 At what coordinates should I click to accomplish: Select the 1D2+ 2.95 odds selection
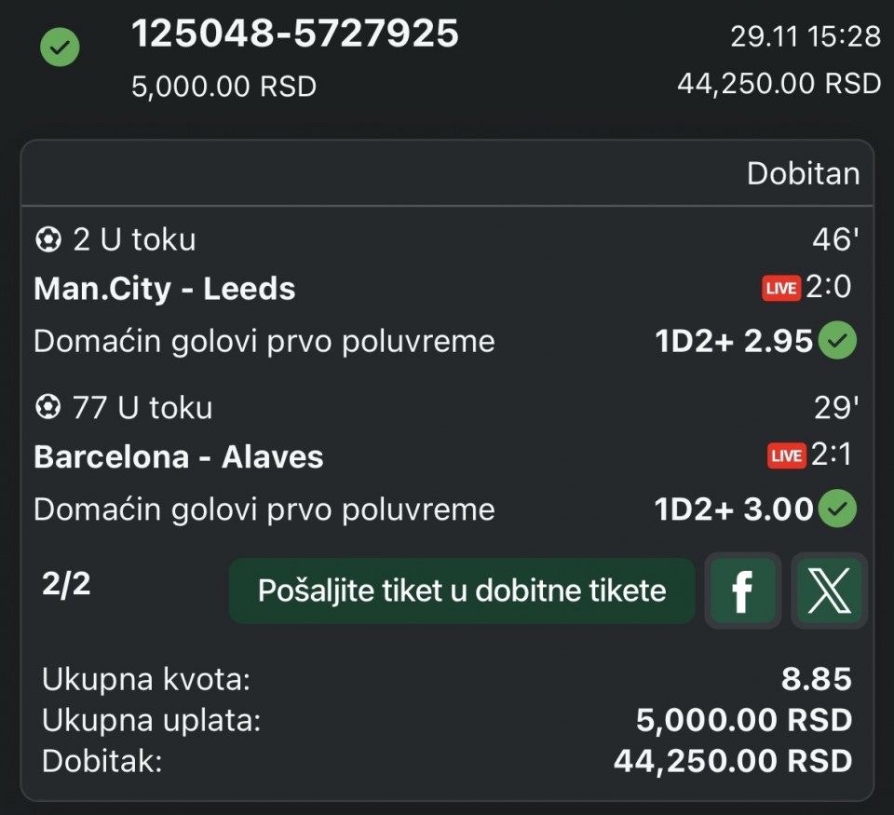pos(734,342)
